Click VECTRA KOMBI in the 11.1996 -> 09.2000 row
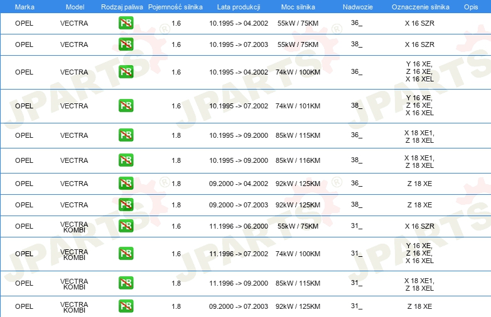Viewport: 491px width, 317px height. tap(74, 284)
